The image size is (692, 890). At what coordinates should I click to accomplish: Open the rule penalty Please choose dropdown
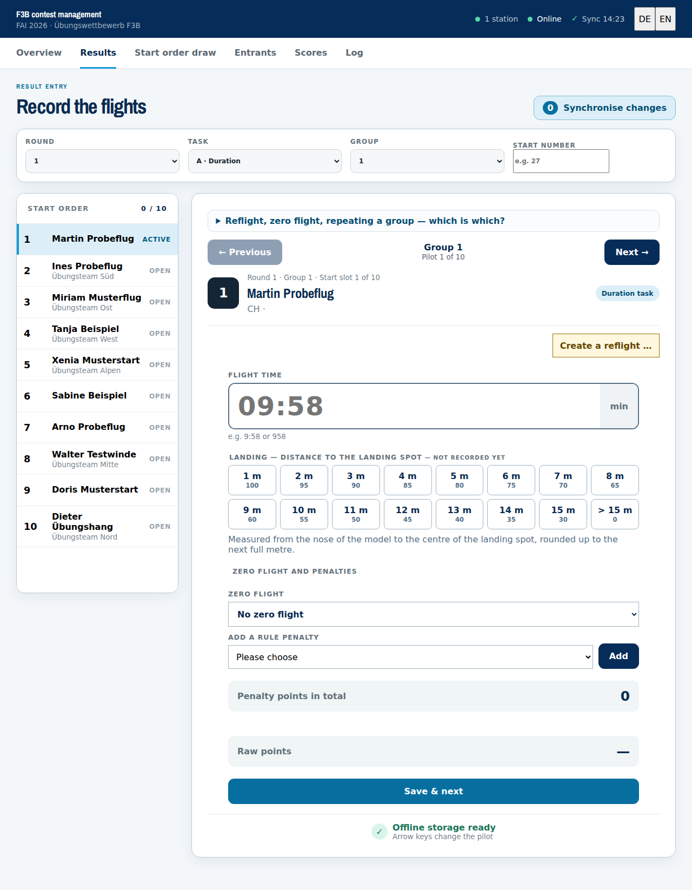[410, 657]
